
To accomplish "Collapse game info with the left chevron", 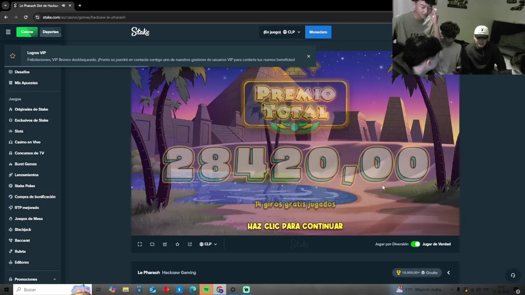I will click(x=448, y=272).
